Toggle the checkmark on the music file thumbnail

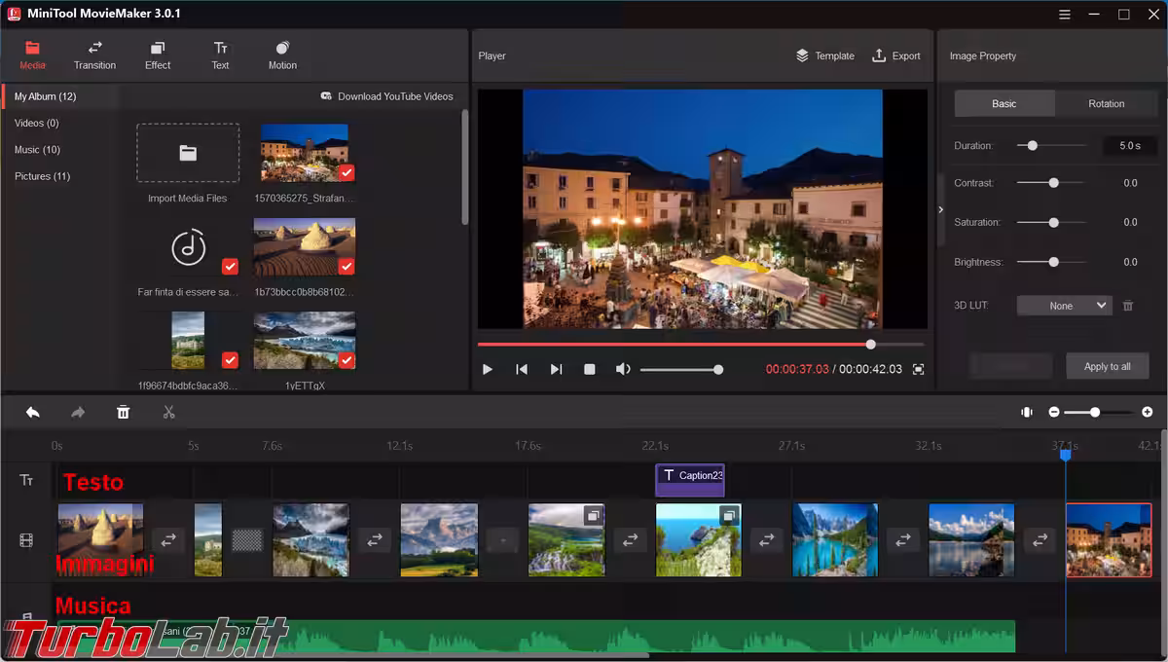(230, 267)
